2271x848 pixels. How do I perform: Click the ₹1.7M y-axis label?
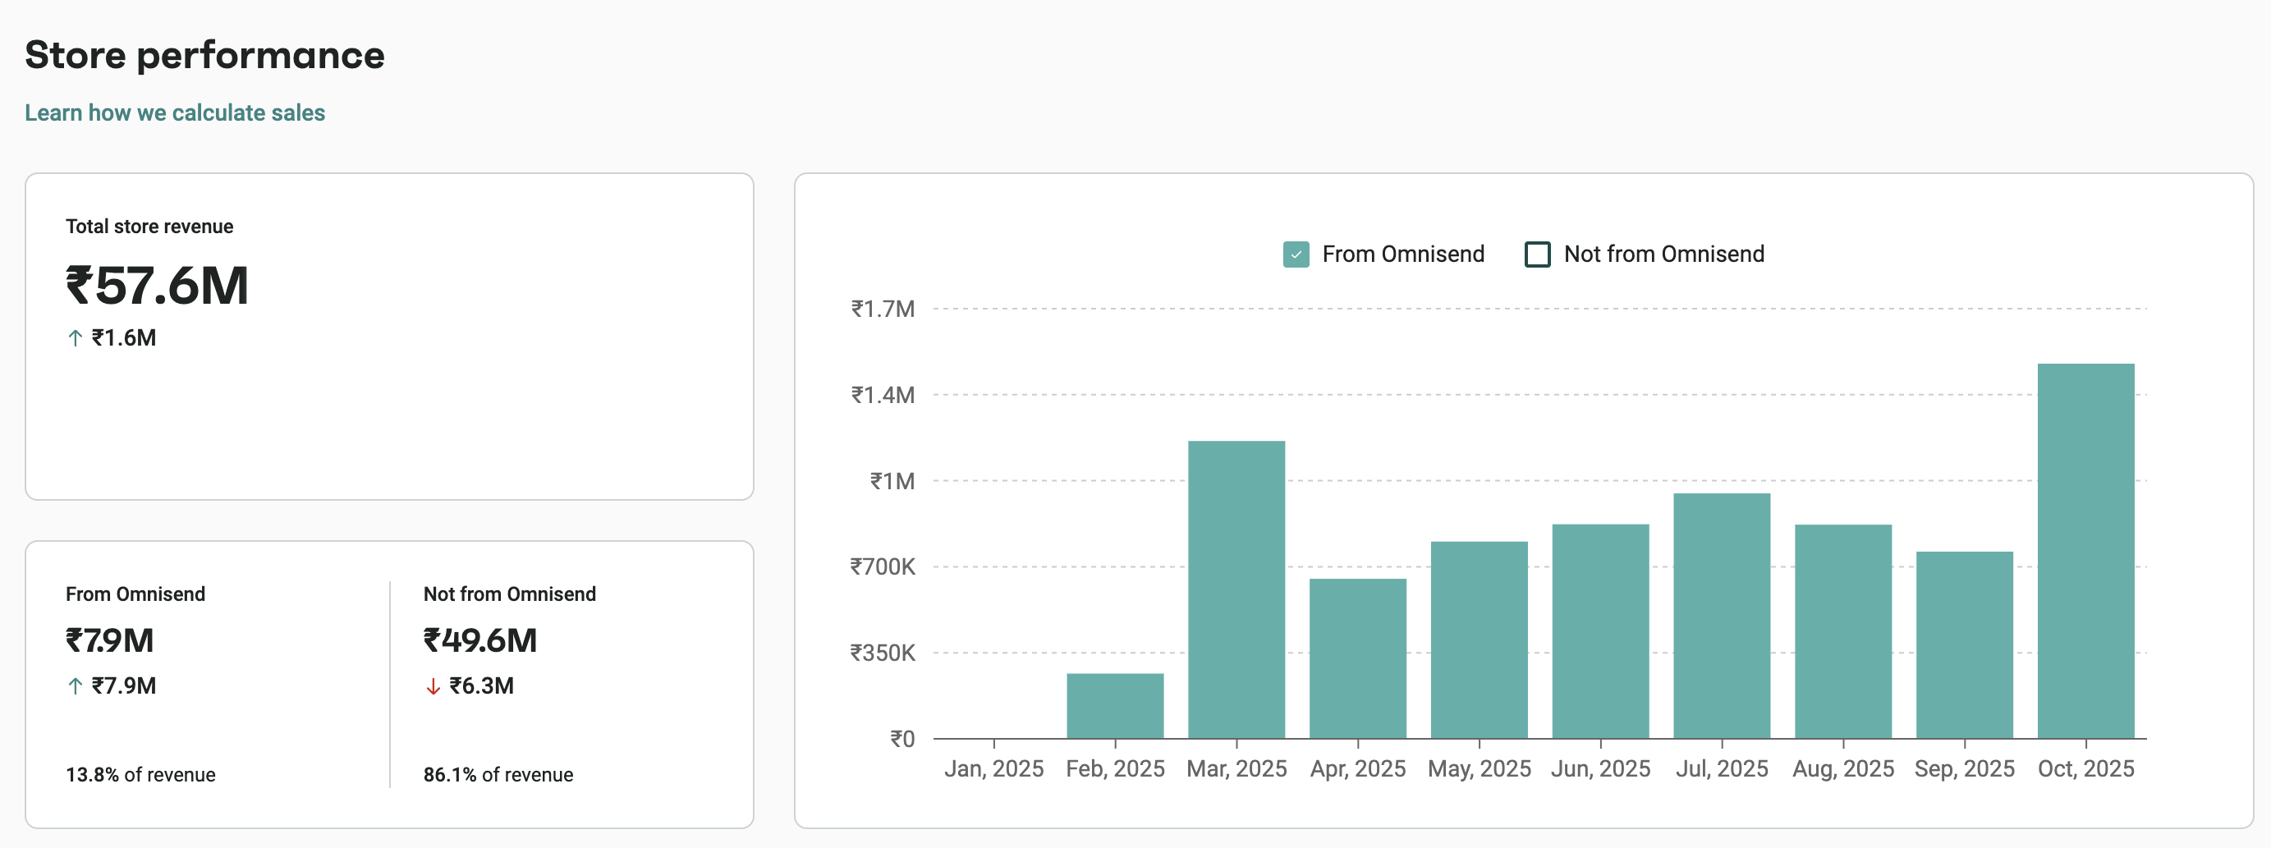[x=883, y=309]
